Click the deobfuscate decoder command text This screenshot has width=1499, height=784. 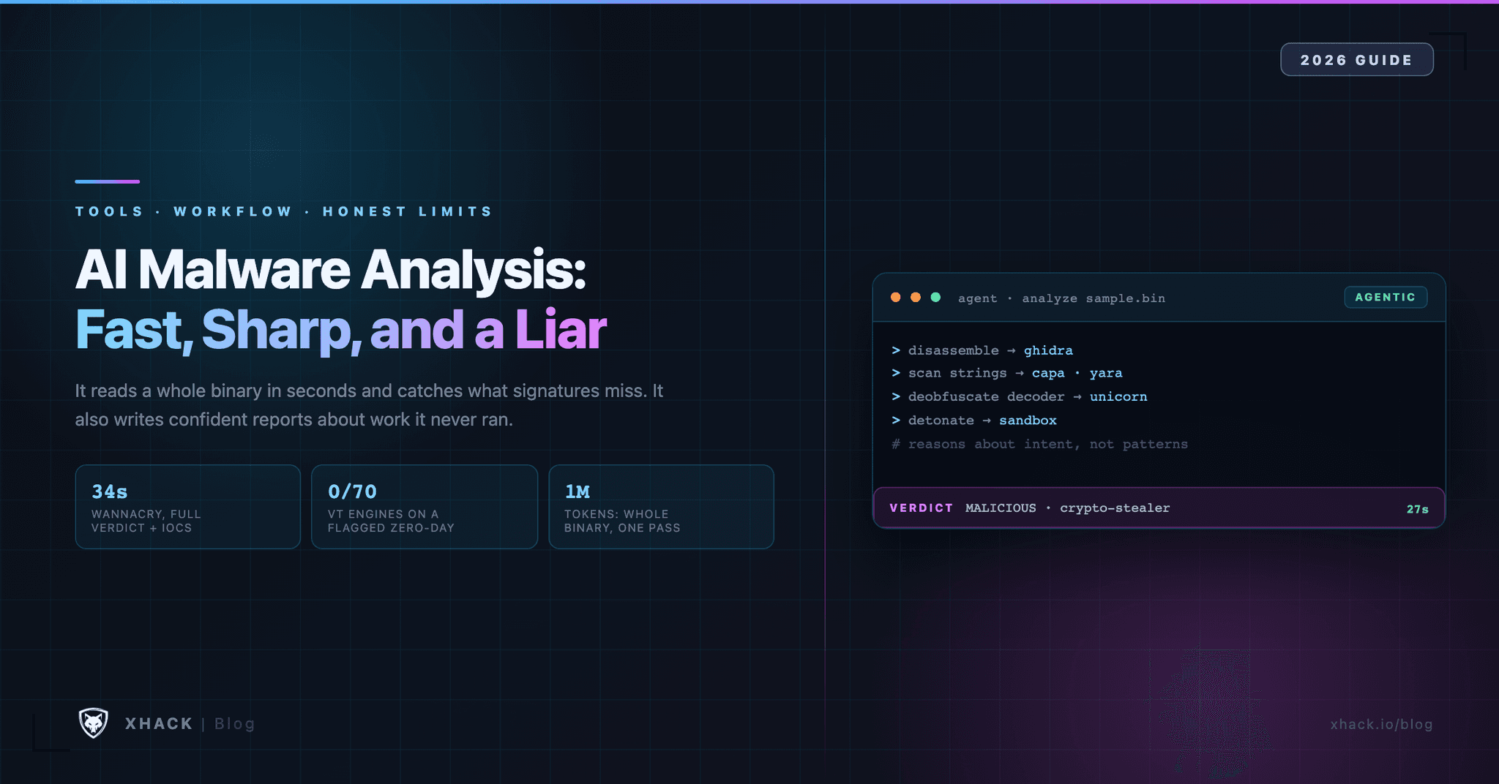[x=986, y=396]
